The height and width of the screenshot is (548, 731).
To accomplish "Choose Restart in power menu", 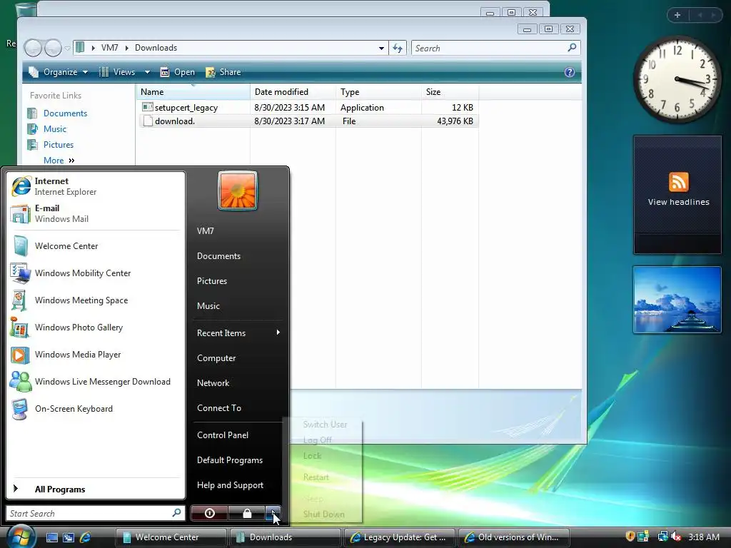I will coord(325,477).
